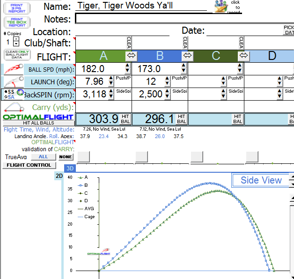Click the Print Tee Box Report button
294x279 pixels.
17,22
